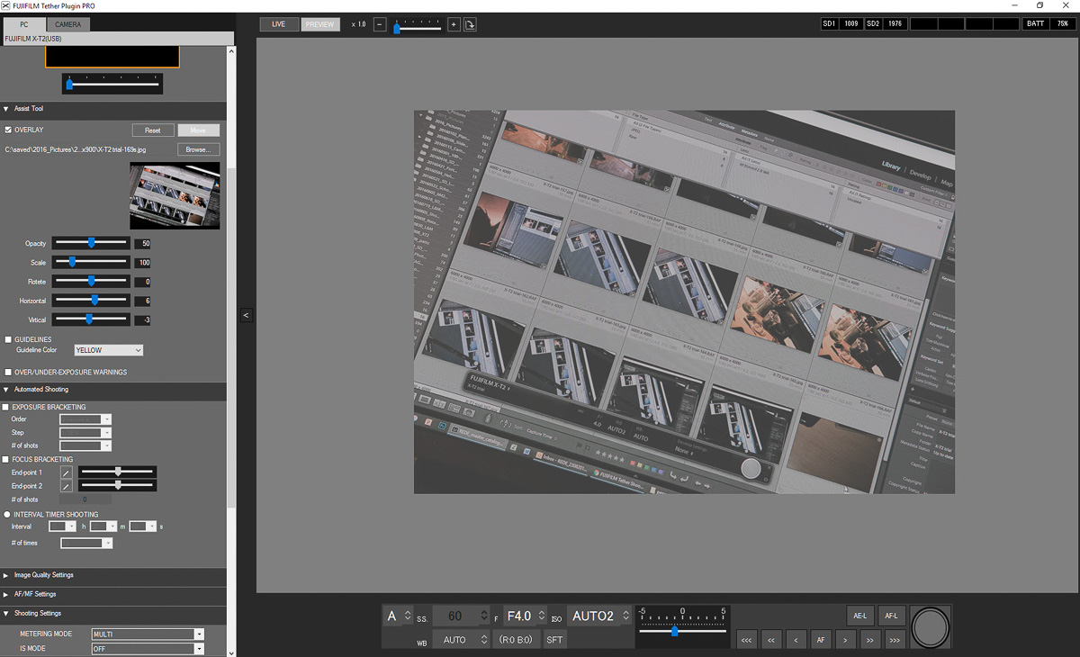Click the overlay Scale slider
The image size is (1080, 657).
[x=91, y=262]
